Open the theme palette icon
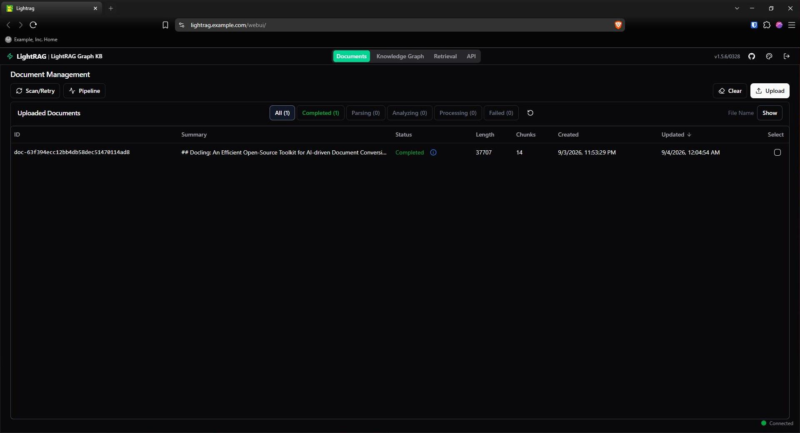Screen dimensions: 800x433 click(769, 56)
